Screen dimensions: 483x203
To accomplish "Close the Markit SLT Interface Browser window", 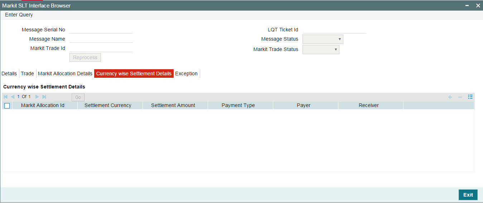I will (x=478, y=6).
